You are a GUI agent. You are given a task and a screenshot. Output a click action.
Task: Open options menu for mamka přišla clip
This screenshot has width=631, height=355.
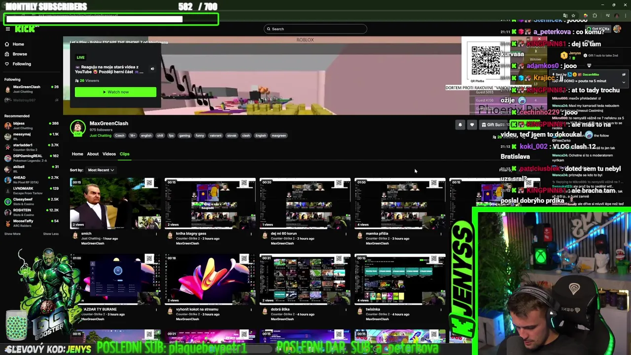coord(441,234)
